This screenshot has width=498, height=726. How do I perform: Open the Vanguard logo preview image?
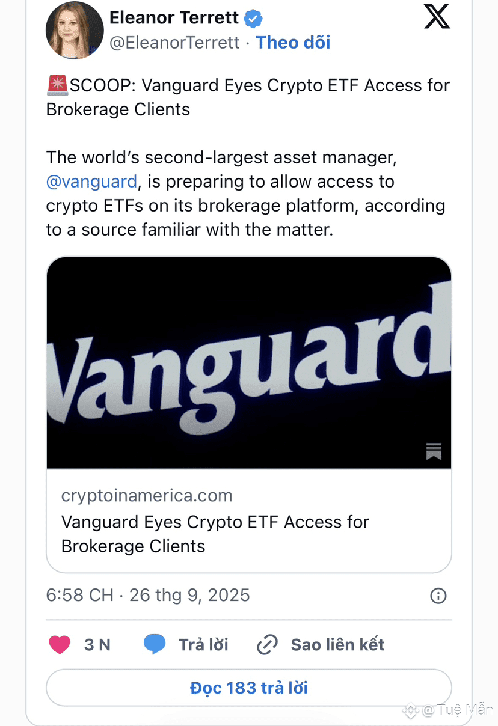click(x=249, y=363)
